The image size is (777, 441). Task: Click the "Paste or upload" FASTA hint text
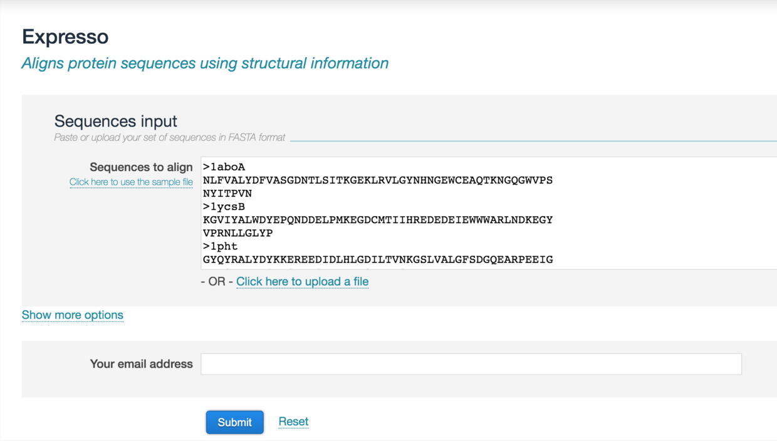tap(169, 137)
